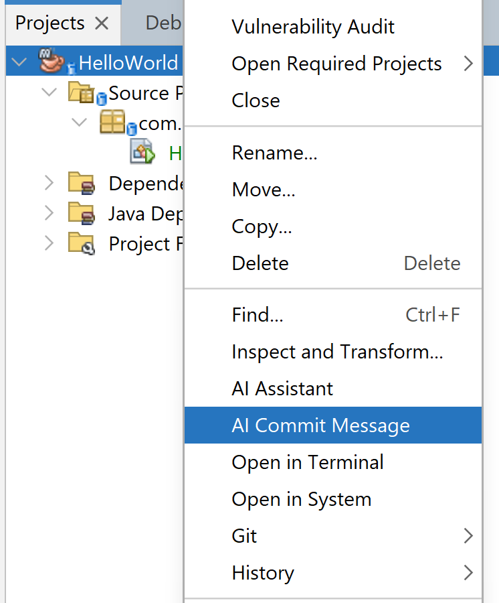The height and width of the screenshot is (603, 499).
Task: Open the Git submenu
Action: point(244,536)
